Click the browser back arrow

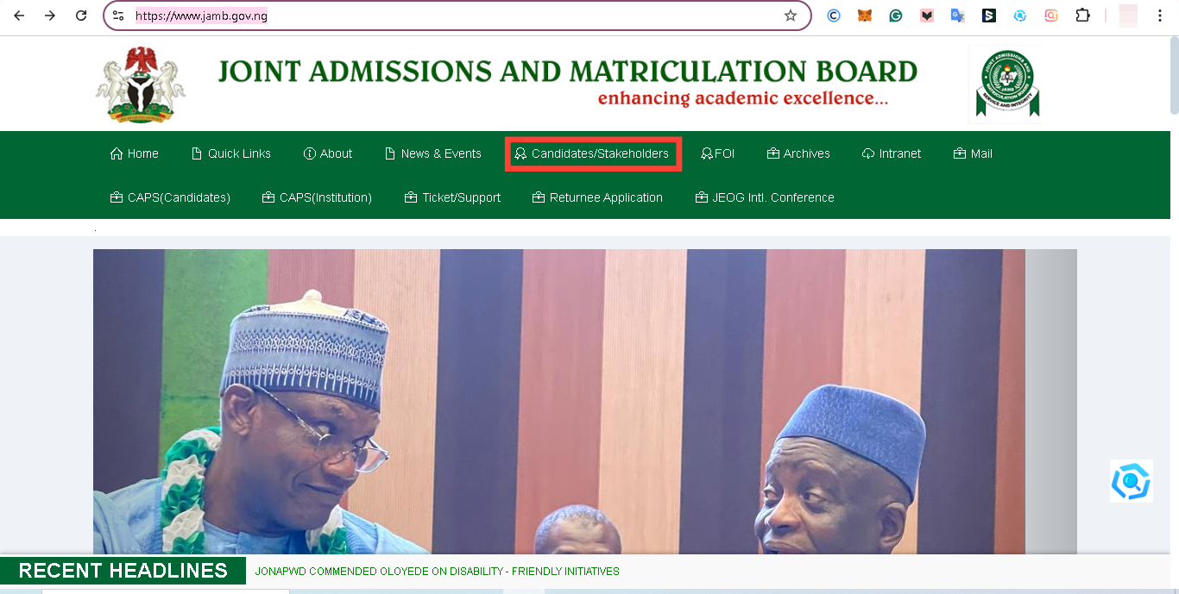click(x=19, y=16)
